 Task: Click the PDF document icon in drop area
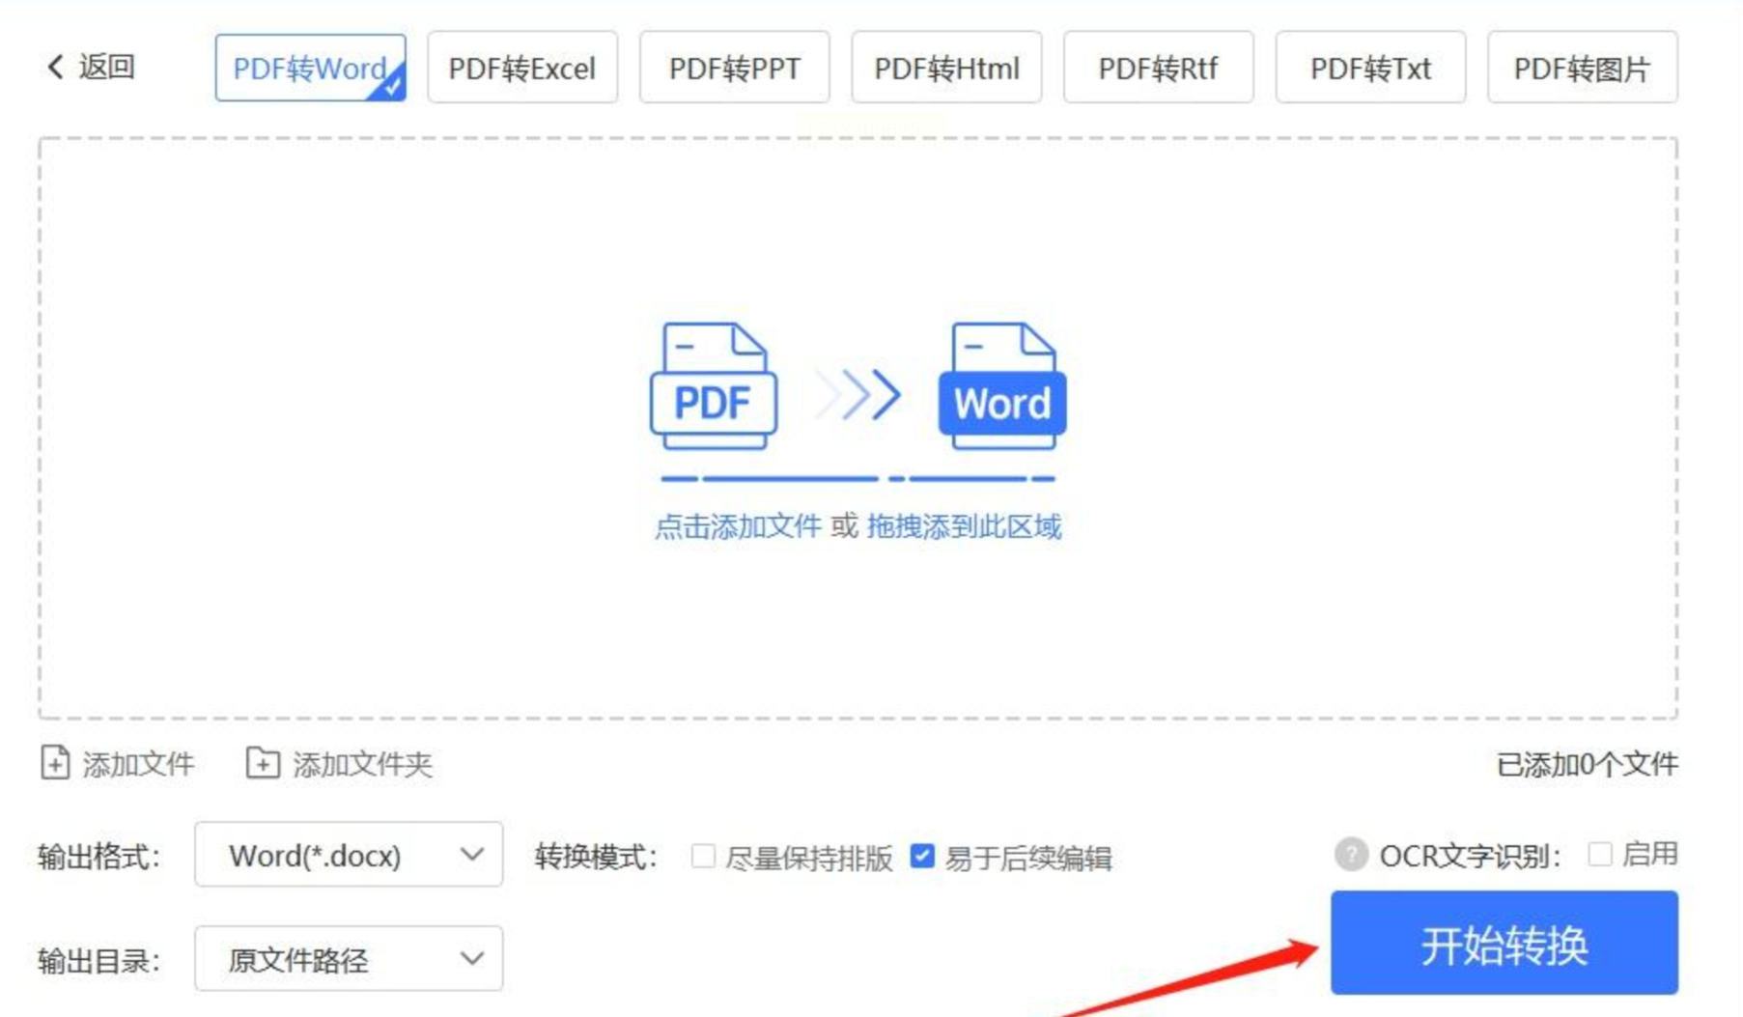click(714, 385)
